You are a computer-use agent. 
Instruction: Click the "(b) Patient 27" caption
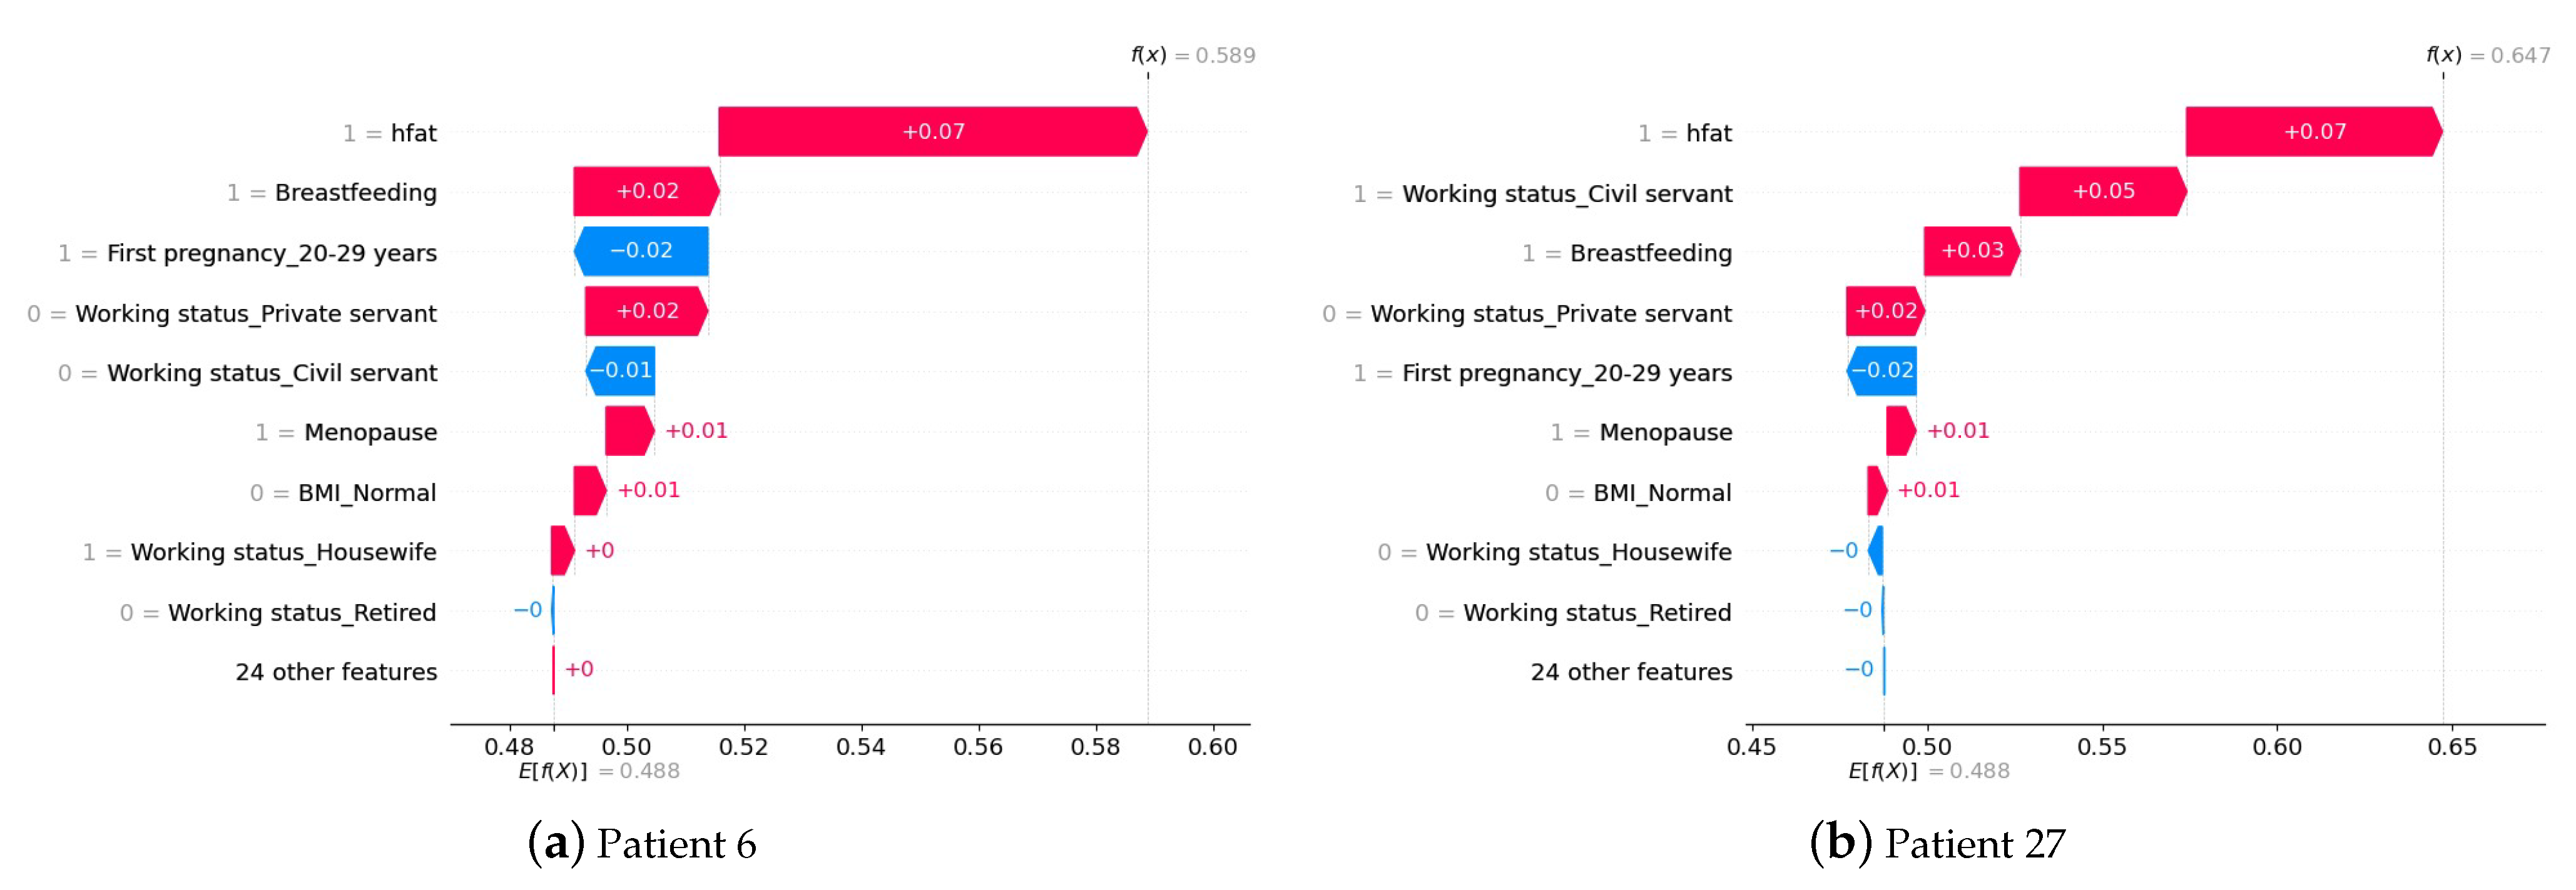tap(1937, 843)
